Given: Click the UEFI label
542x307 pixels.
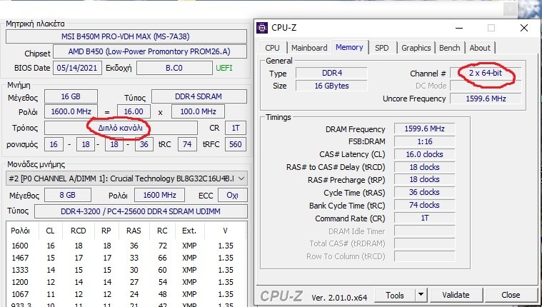Looking at the screenshot, I should tap(224, 68).
